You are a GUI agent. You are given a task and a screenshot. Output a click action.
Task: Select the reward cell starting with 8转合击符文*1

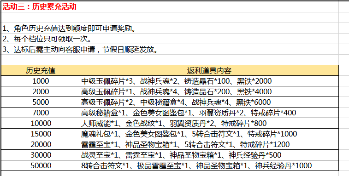tap(209, 165)
